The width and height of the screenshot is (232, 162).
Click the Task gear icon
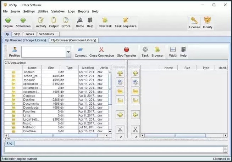[x=145, y=50]
